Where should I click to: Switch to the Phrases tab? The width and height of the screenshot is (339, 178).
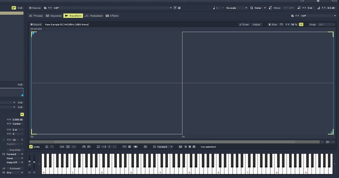pyautogui.click(x=36, y=16)
